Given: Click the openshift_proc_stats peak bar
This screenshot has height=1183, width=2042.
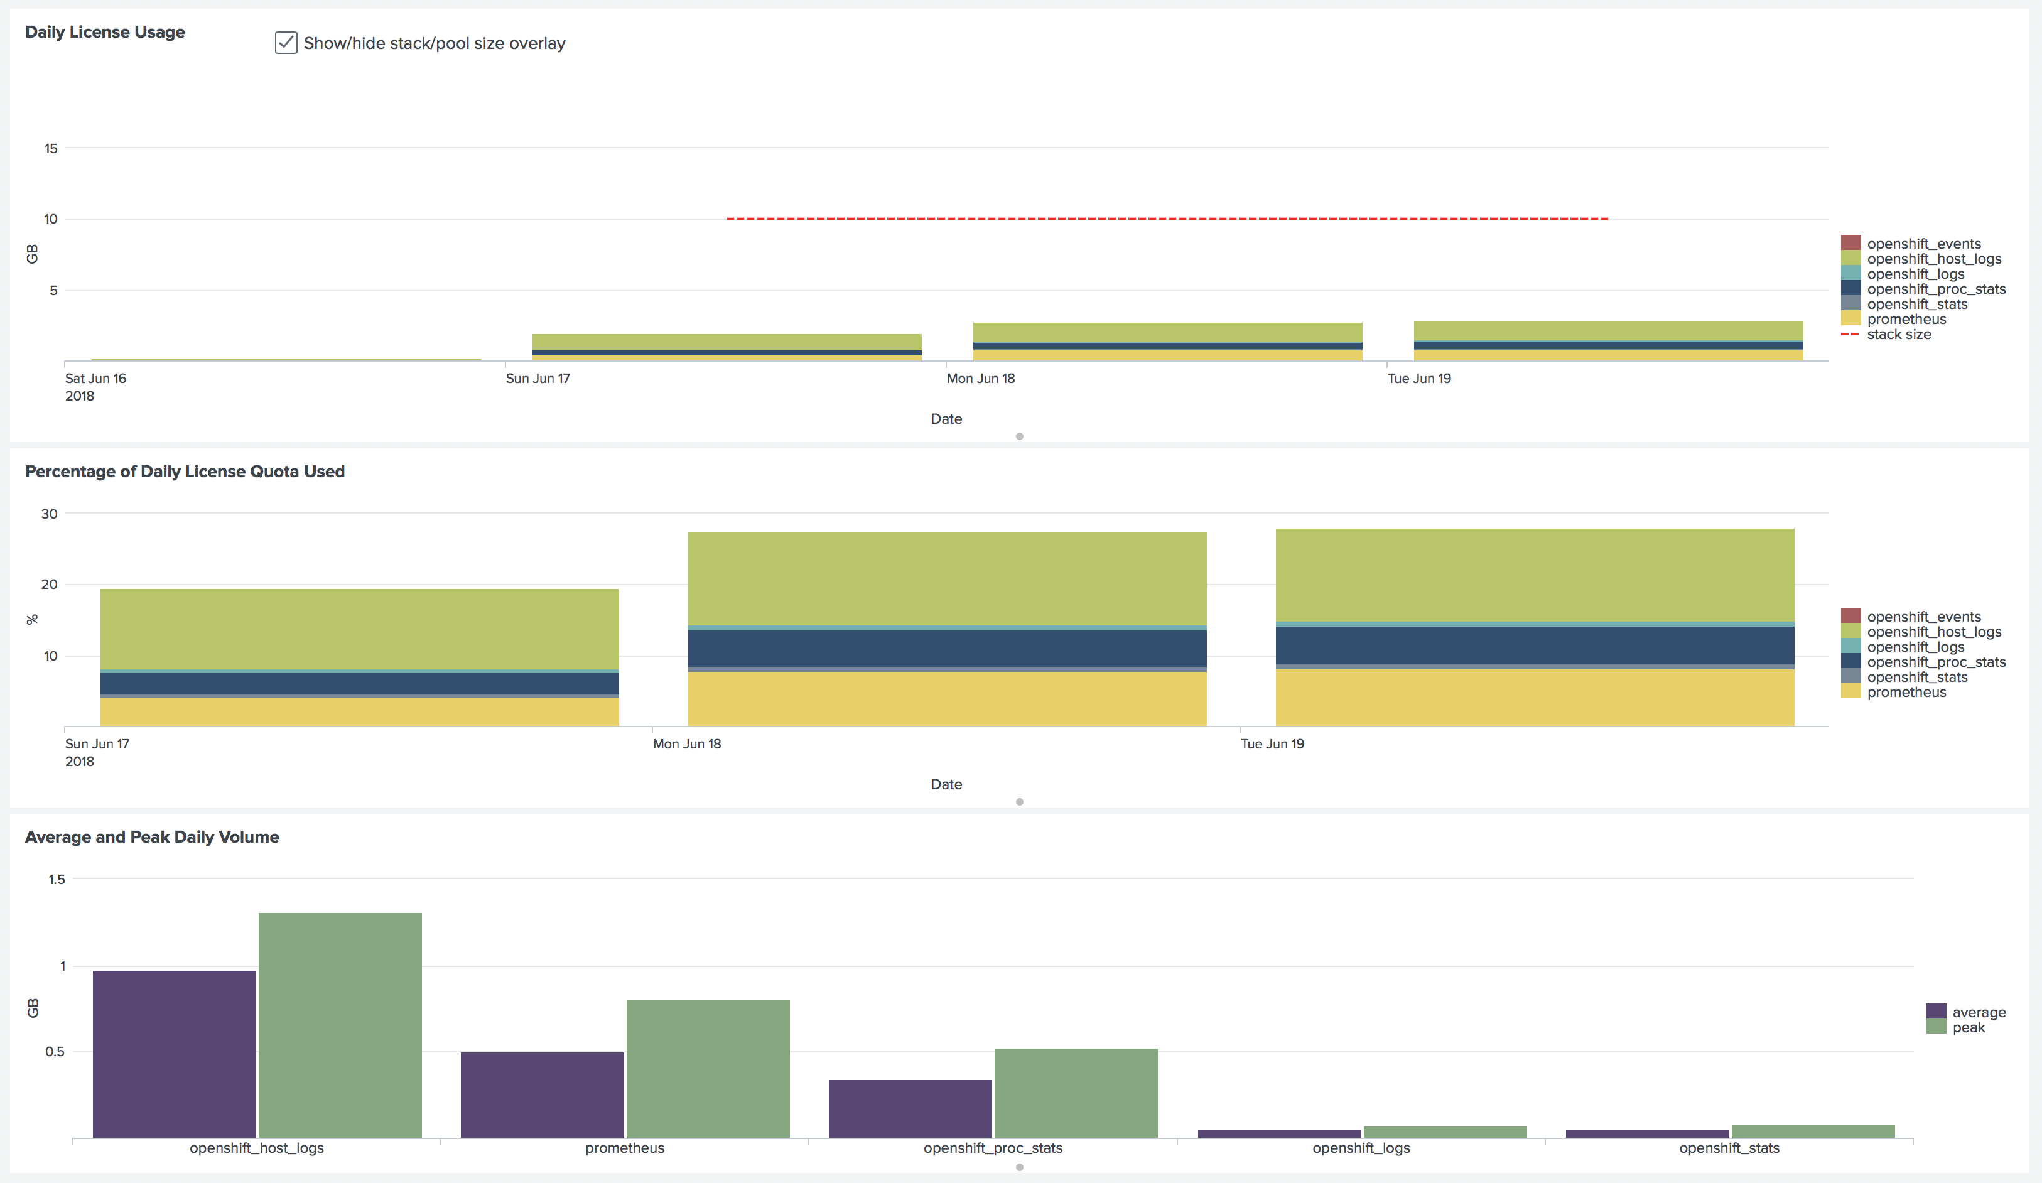Looking at the screenshot, I should [1076, 1093].
